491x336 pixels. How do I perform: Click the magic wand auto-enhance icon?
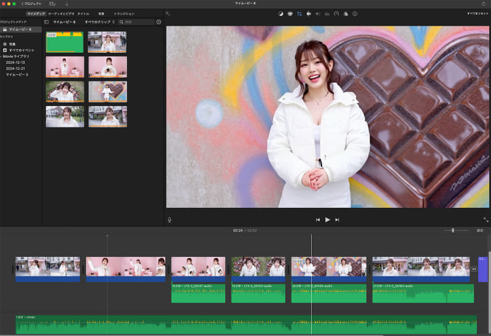(168, 13)
